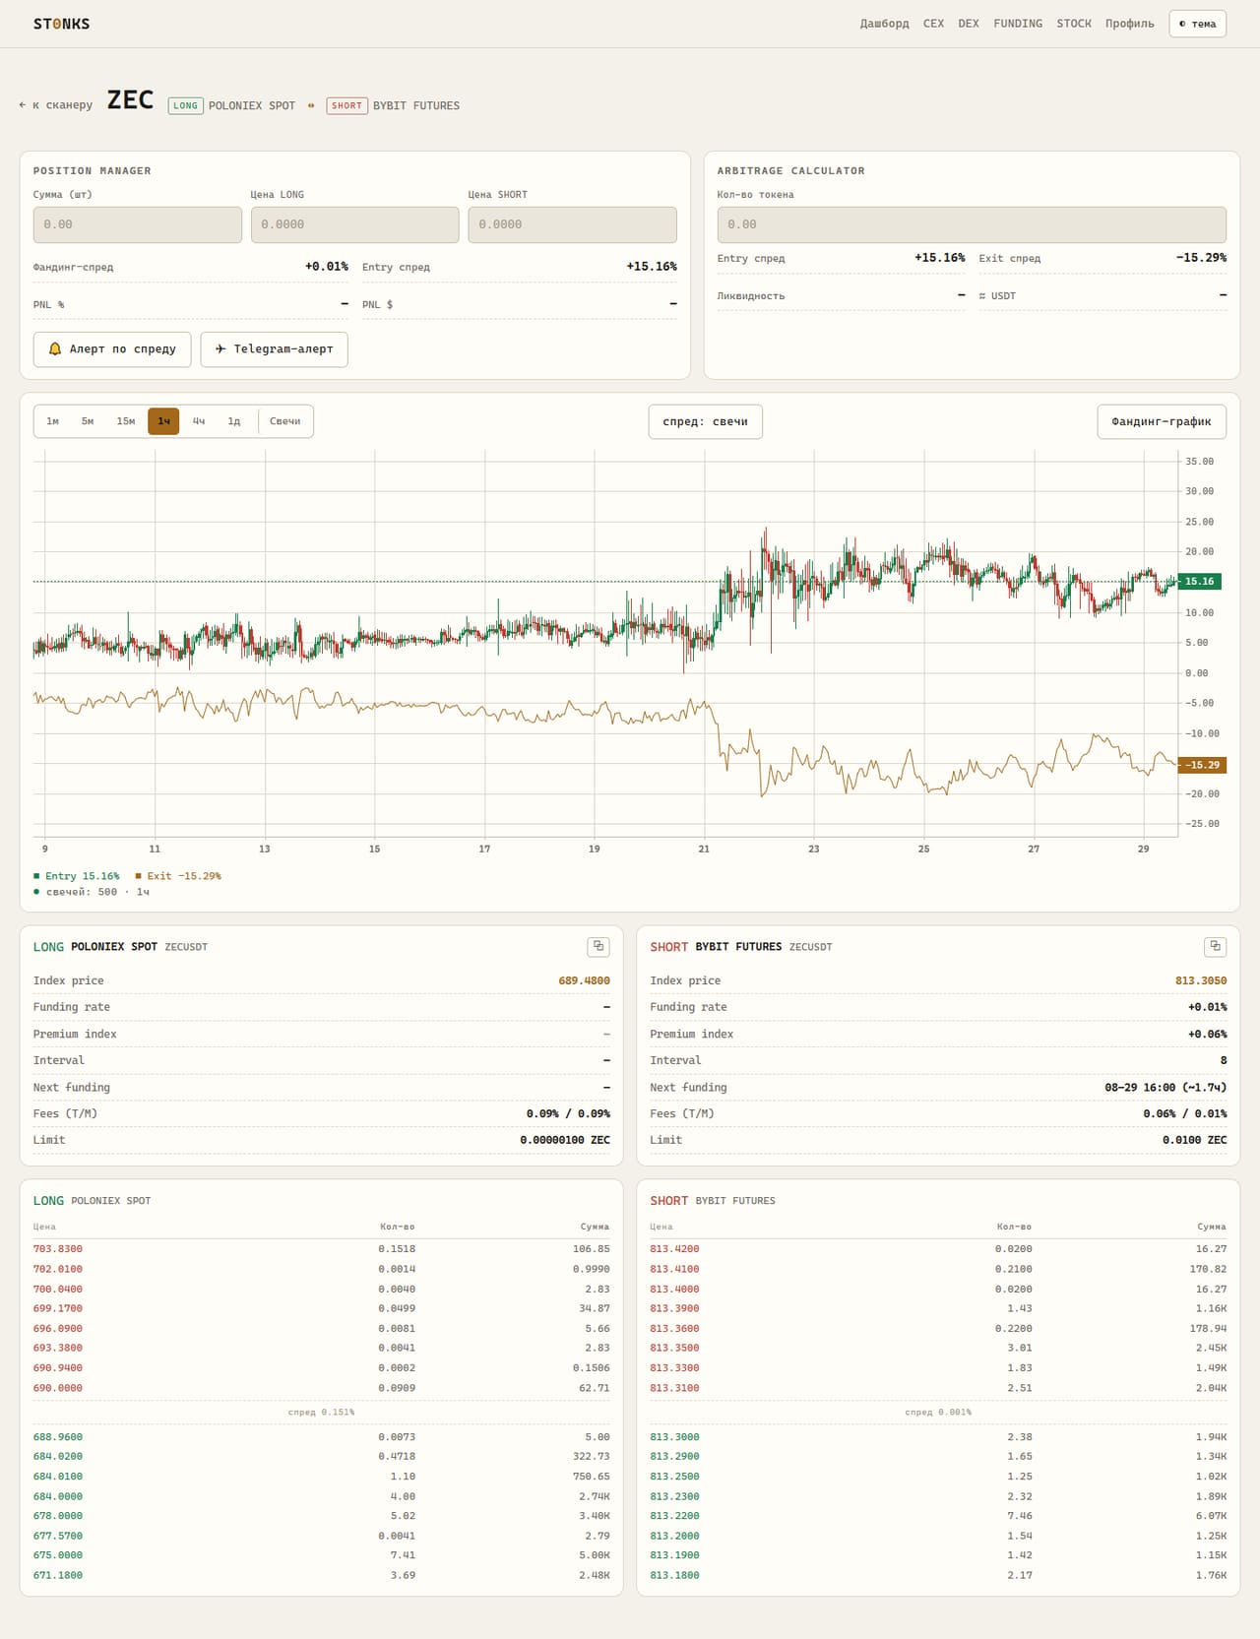The image size is (1260, 1639).
Task: Click the Next funding value 08-29 16:00
Action: (x=1165, y=1088)
